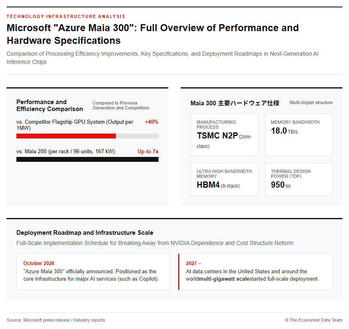Click the "Full-Scale Implementation Schedule" subtitle line
The width and height of the screenshot is (349, 329).
[x=155, y=243]
